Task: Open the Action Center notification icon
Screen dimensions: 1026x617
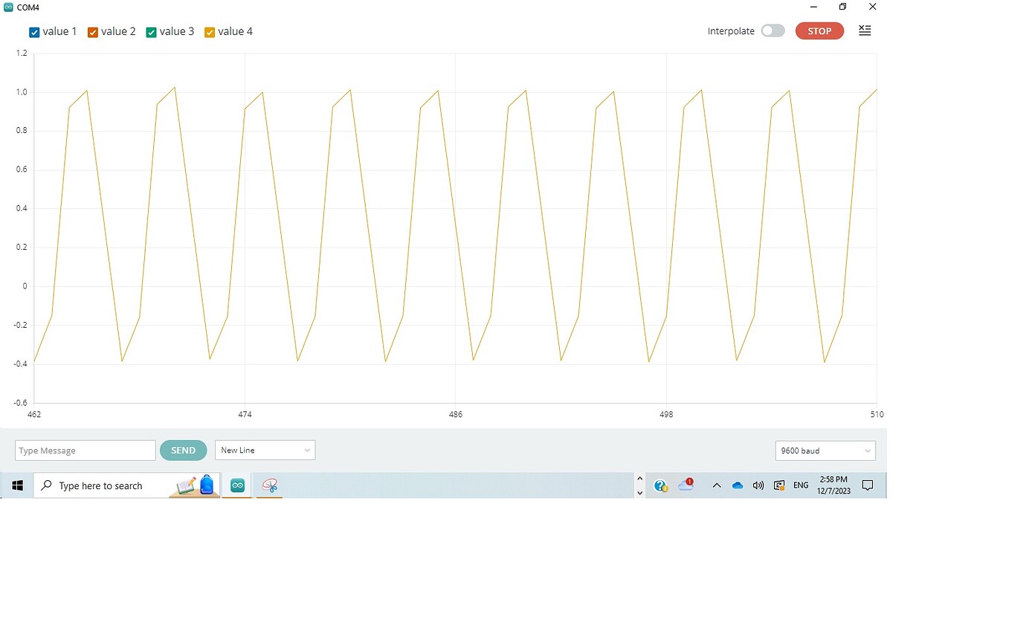Action: [x=867, y=485]
